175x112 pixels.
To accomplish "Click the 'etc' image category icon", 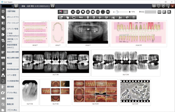I will (x=108, y=12).
